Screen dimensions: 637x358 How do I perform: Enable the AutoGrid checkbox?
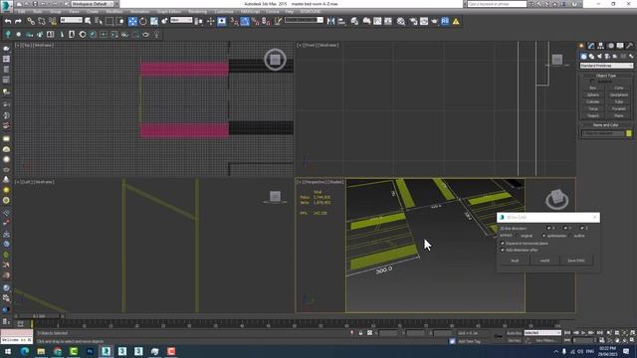[592, 82]
